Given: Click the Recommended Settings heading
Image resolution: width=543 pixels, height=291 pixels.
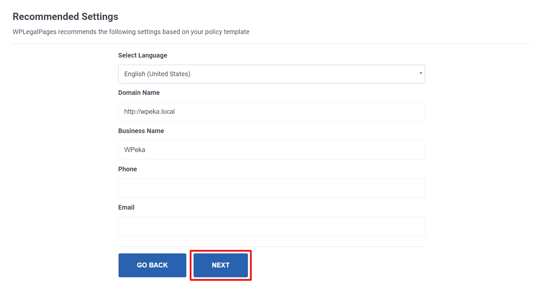Looking at the screenshot, I should pos(65,16).
